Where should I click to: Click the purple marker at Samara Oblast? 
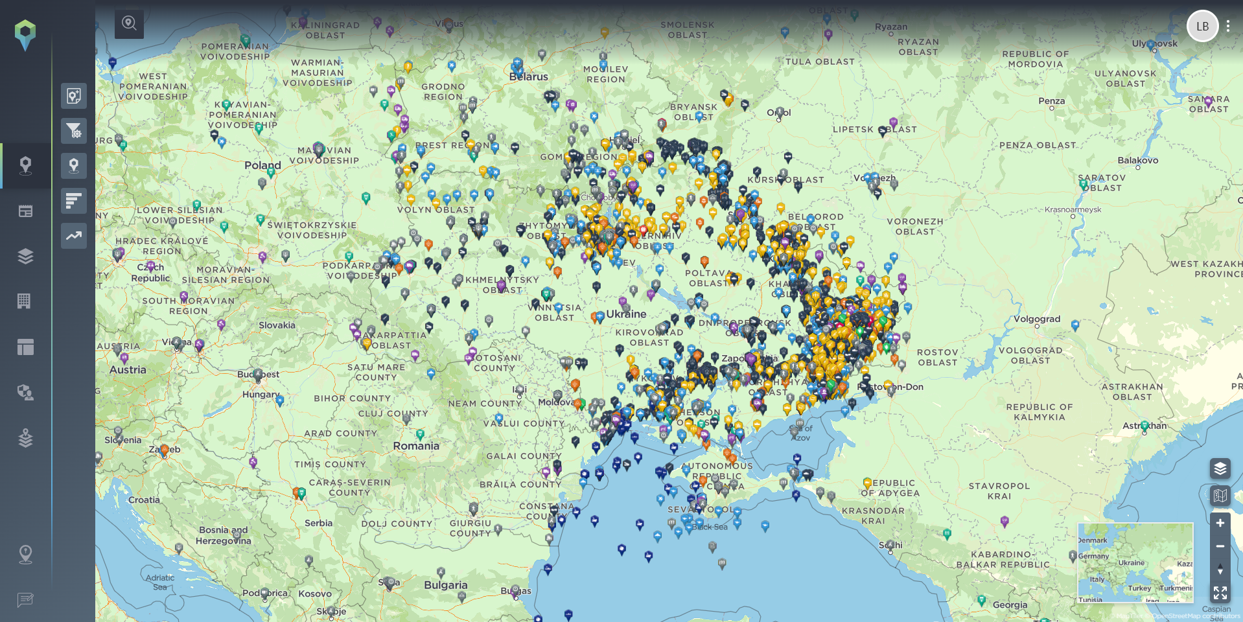1208,102
